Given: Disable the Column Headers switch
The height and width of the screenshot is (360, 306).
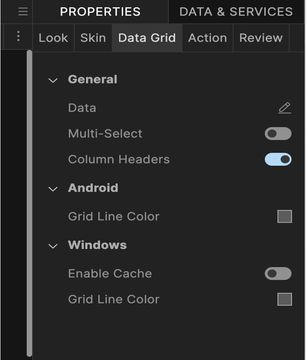Looking at the screenshot, I should pyautogui.click(x=278, y=160).
